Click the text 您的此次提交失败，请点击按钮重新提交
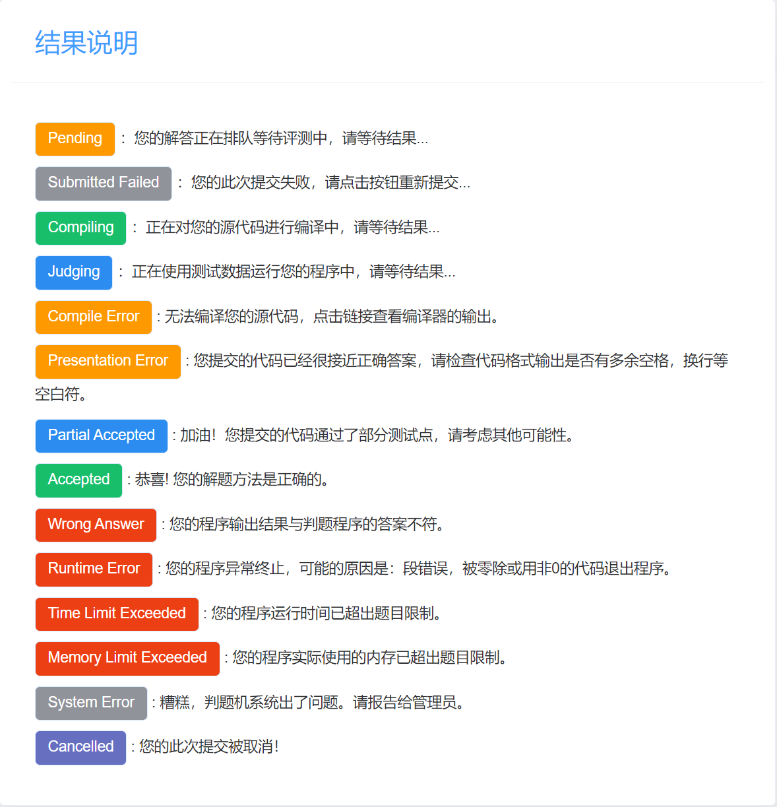 click(x=325, y=183)
